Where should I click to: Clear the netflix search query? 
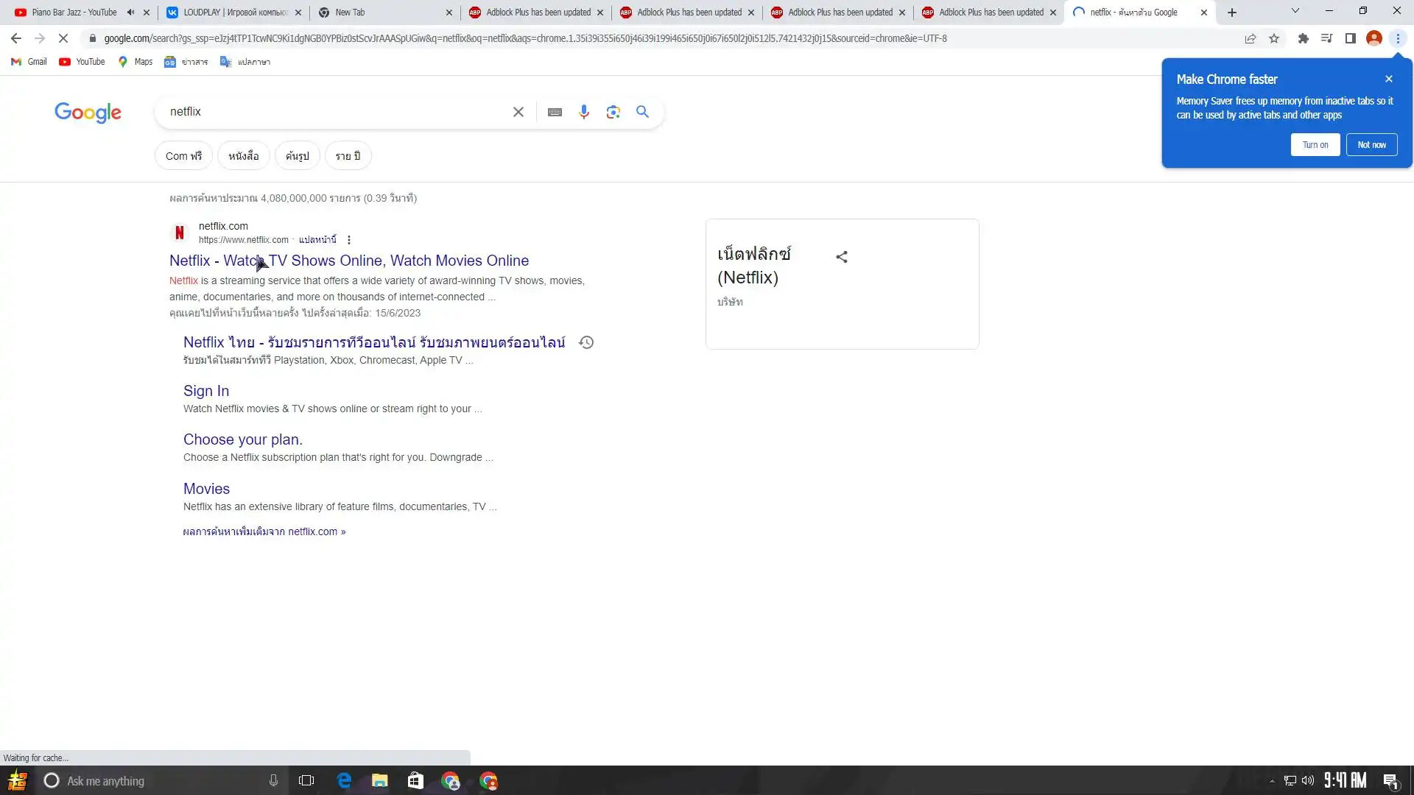(518, 112)
